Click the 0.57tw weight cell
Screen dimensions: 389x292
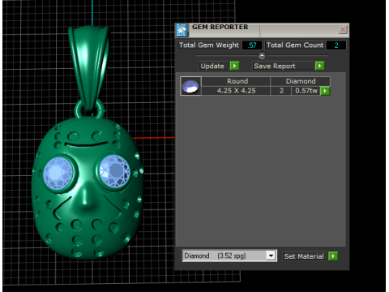pyautogui.click(x=306, y=91)
